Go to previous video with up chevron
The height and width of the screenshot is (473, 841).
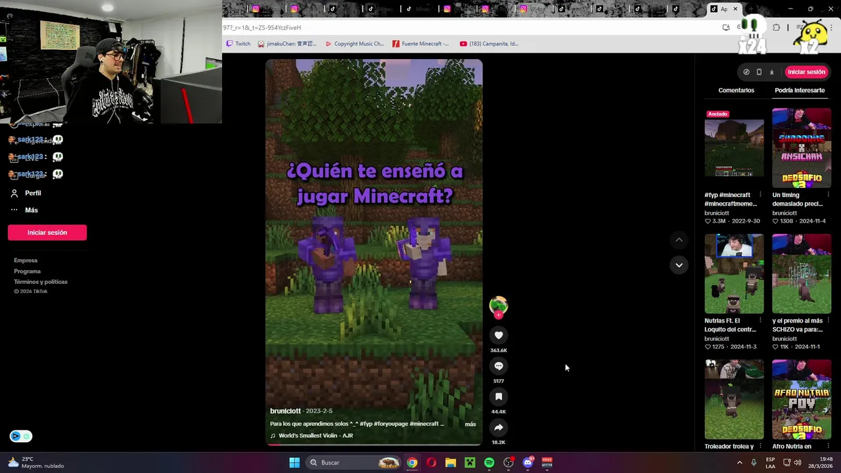coord(679,240)
